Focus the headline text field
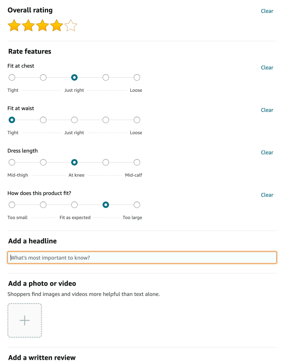 [142, 258]
